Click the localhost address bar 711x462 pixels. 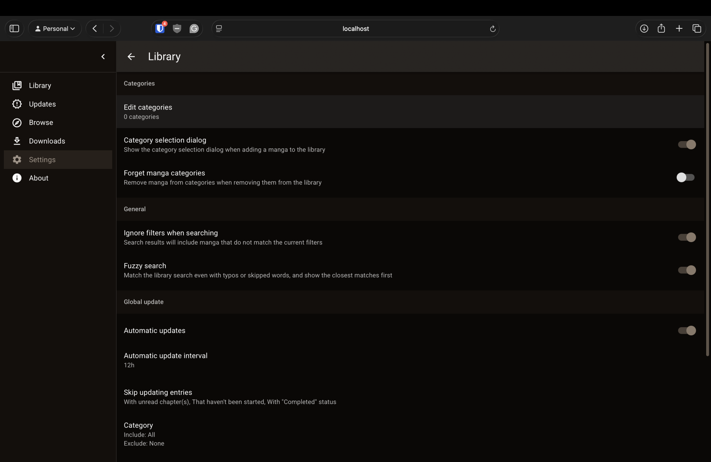355,29
